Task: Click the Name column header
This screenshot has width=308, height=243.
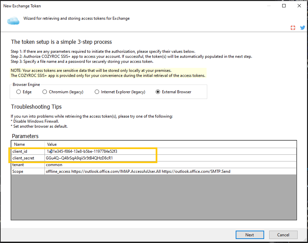Action: 27,144
